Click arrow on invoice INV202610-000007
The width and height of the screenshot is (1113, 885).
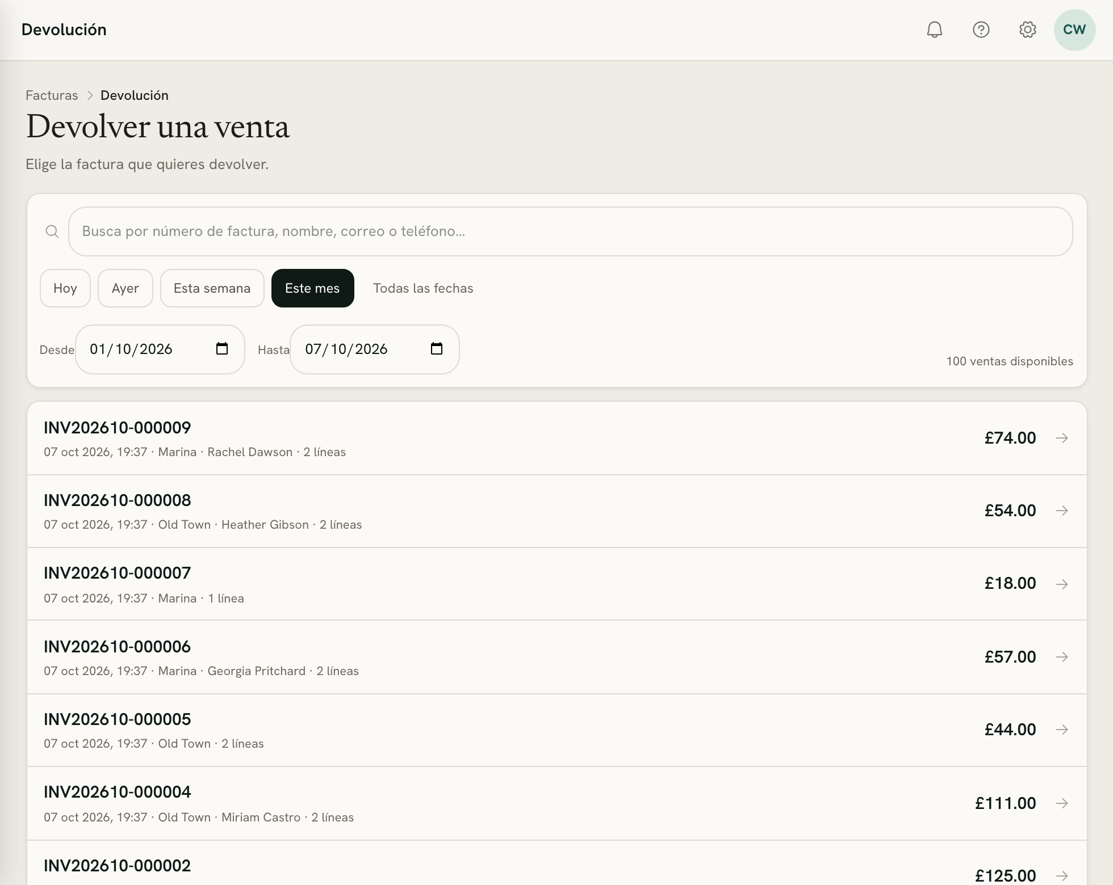tap(1062, 584)
